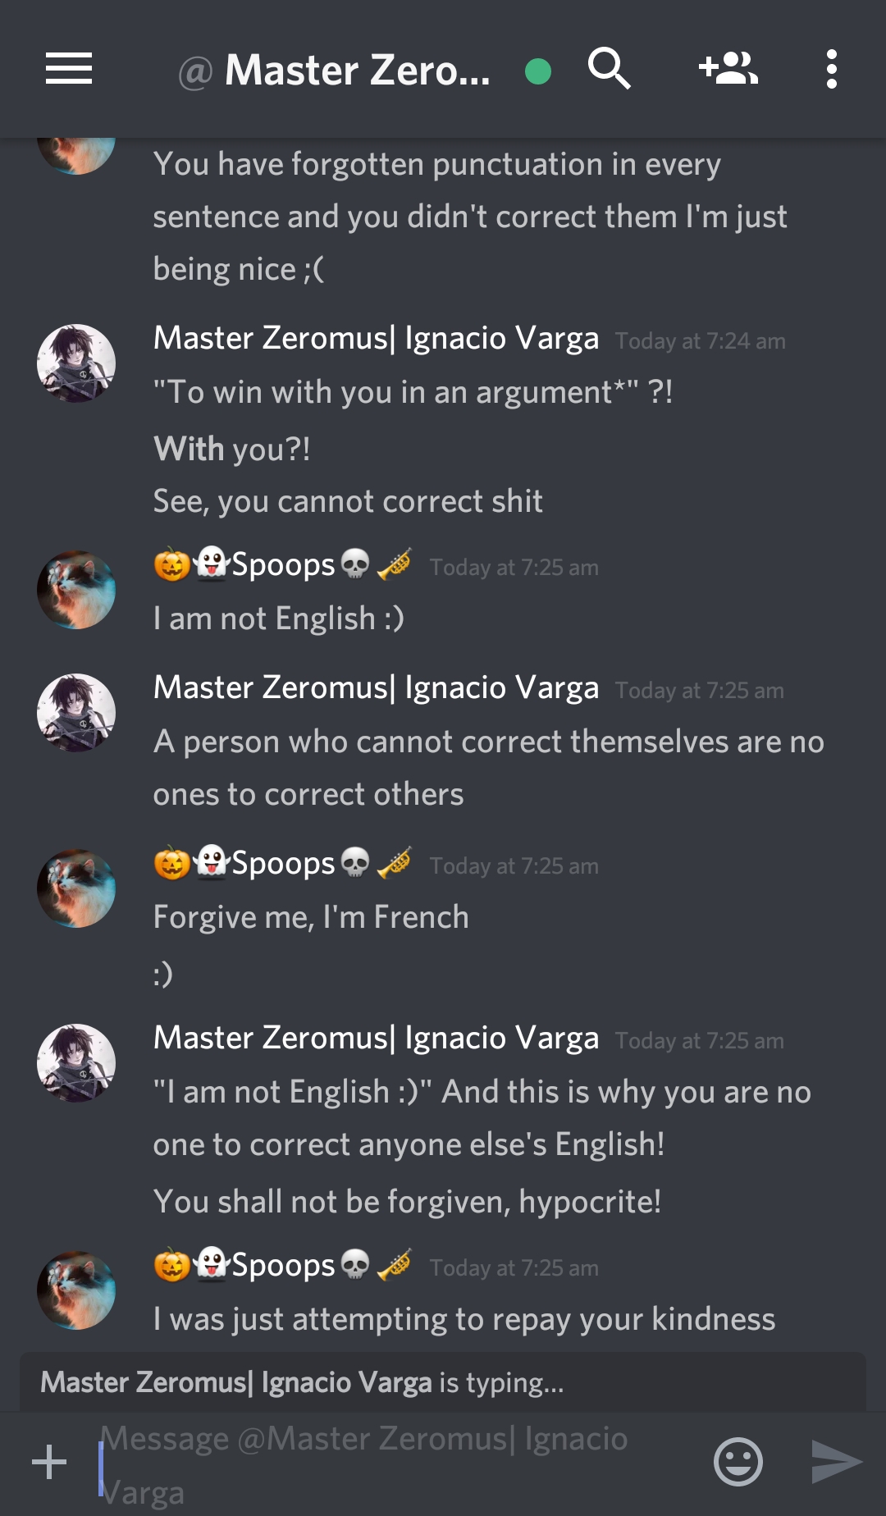This screenshot has width=886, height=1516.
Task: Select message "You shall not be forgiven, hypocrite!"
Action: click(x=407, y=1202)
